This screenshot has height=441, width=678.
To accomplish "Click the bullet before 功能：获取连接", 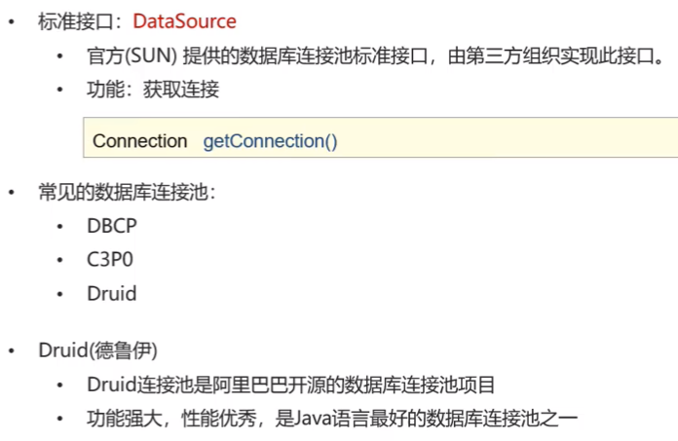I will tap(60, 90).
